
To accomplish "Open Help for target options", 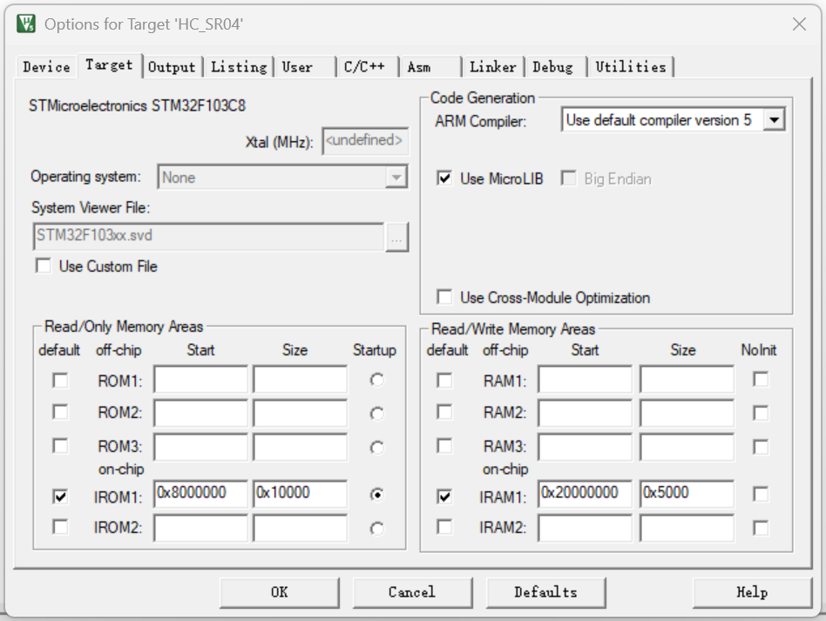I will point(752,592).
